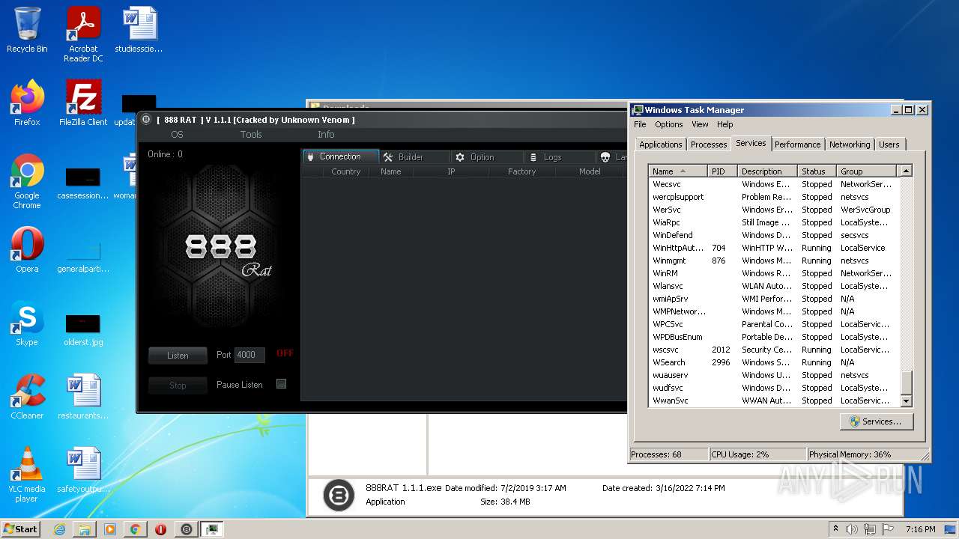The width and height of the screenshot is (959, 539).
Task: Select the restaurants Word document icon
Action: click(x=83, y=397)
